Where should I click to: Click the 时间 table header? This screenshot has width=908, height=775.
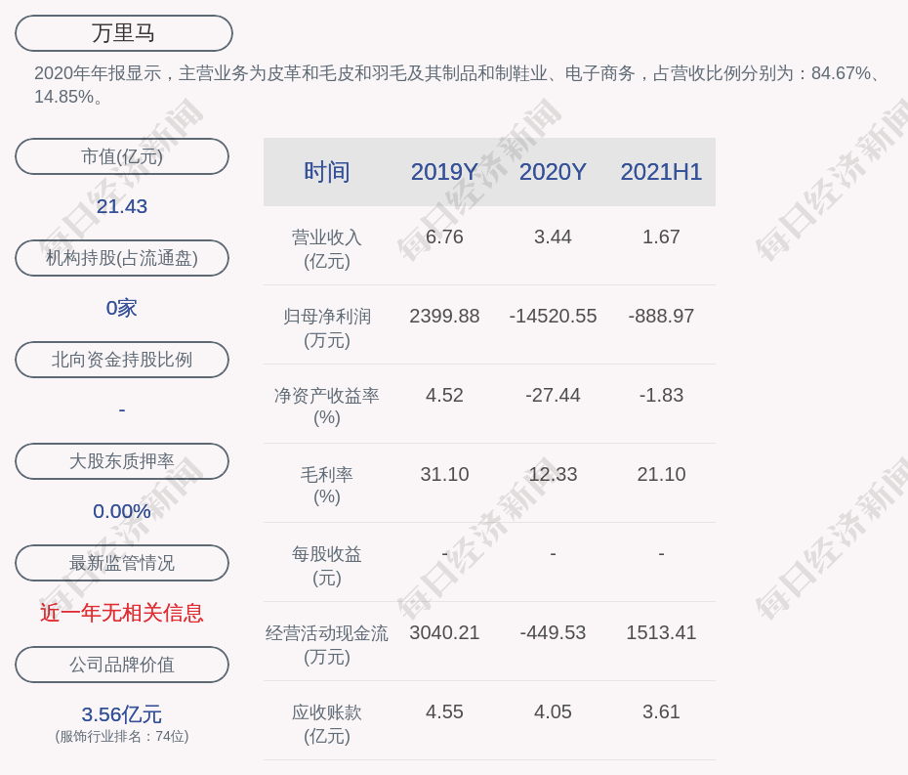[327, 172]
